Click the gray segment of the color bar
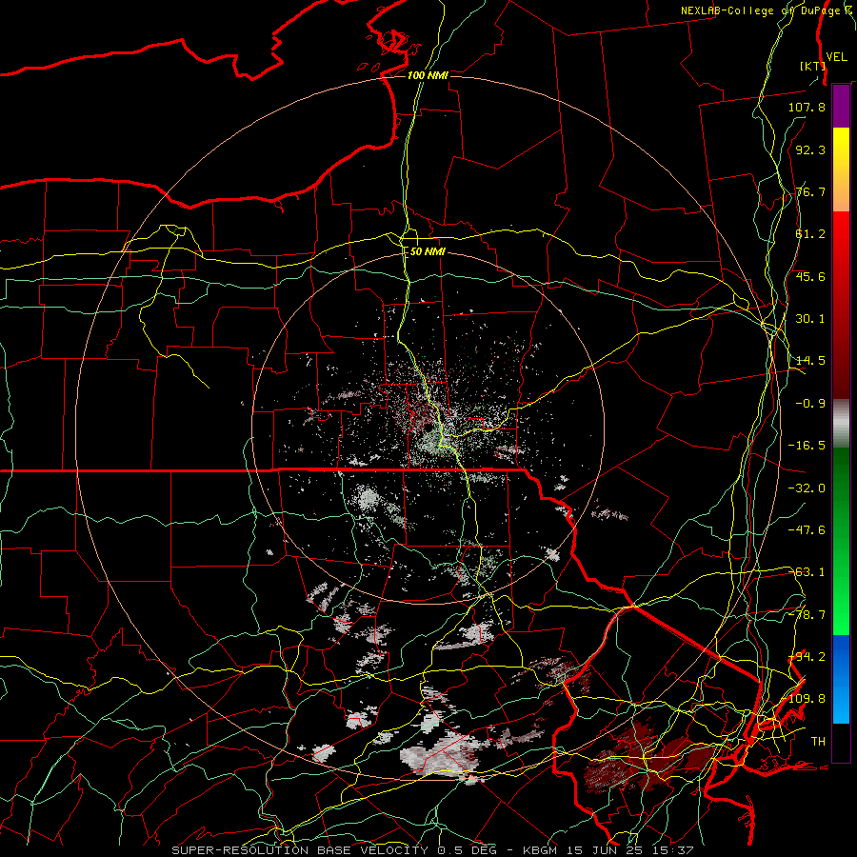Screen dimensions: 857x857 (841, 424)
